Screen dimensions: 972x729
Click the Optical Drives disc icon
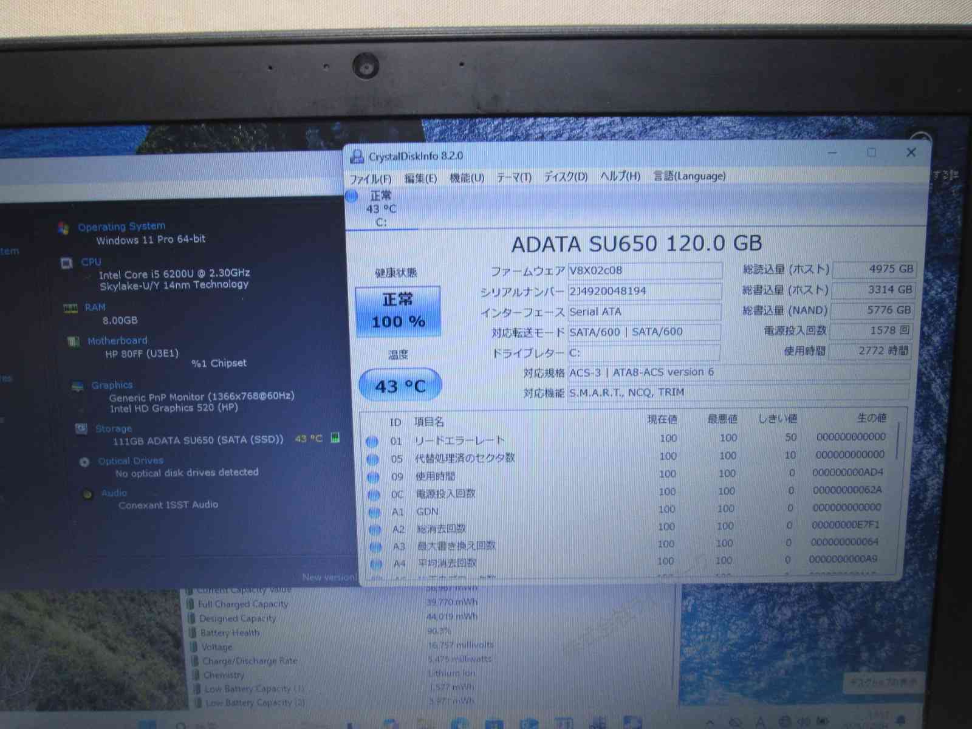(84, 462)
